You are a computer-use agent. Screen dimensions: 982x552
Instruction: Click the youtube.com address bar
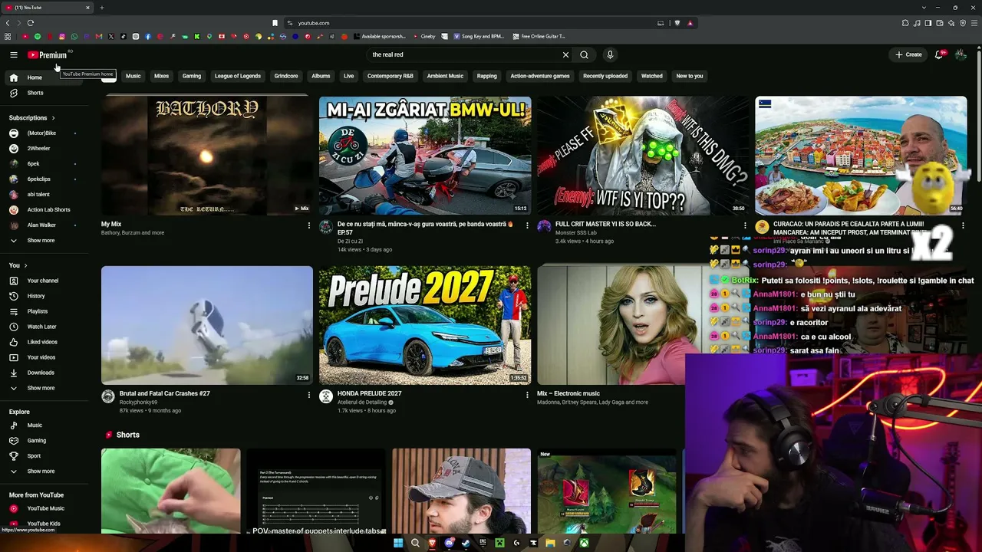click(x=468, y=23)
